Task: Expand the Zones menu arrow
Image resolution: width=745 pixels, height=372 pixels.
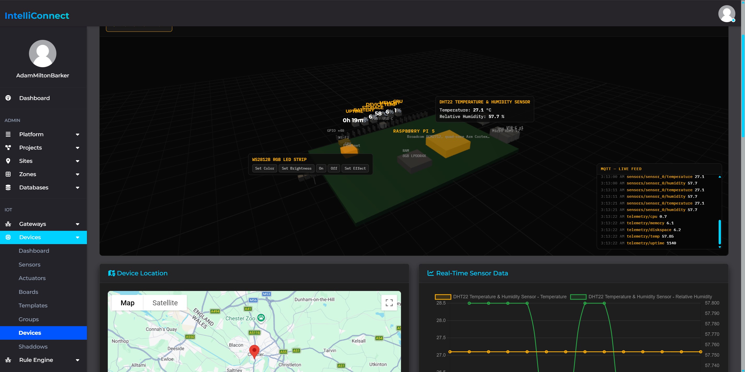Action: tap(78, 174)
